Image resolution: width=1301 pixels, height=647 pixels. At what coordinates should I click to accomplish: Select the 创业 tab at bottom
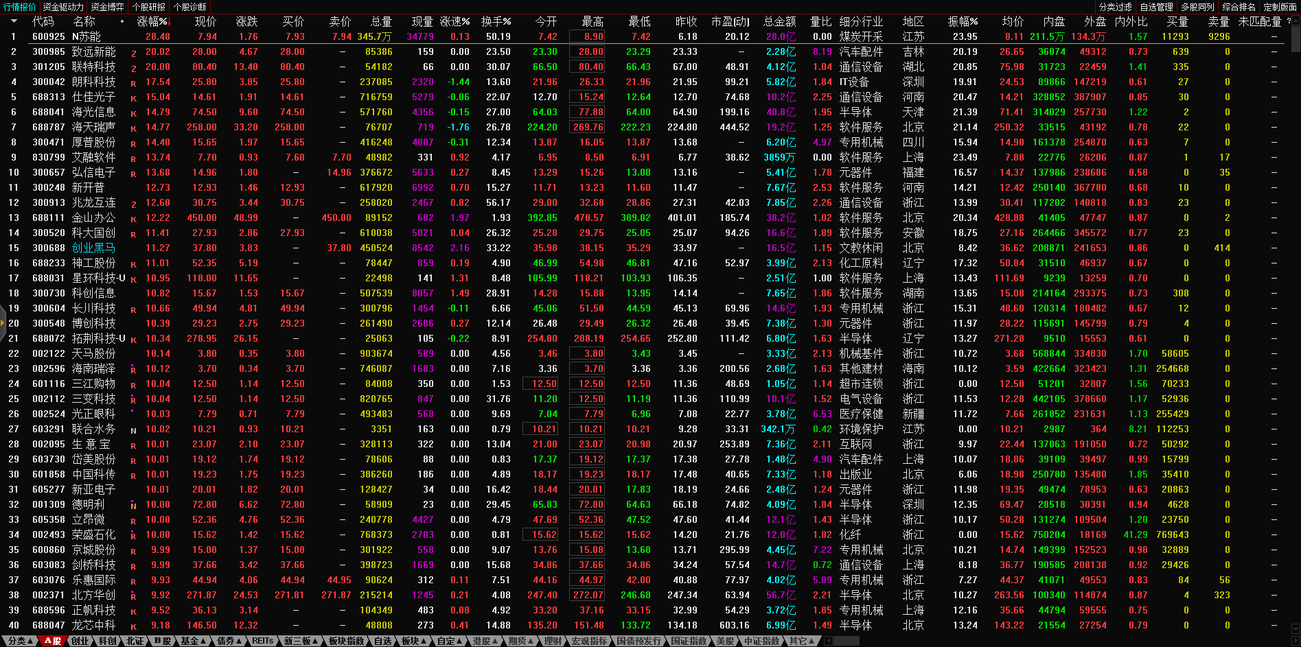[x=80, y=641]
